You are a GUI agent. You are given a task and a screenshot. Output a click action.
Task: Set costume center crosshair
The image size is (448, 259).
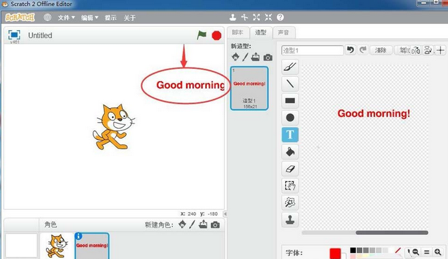tap(440, 51)
